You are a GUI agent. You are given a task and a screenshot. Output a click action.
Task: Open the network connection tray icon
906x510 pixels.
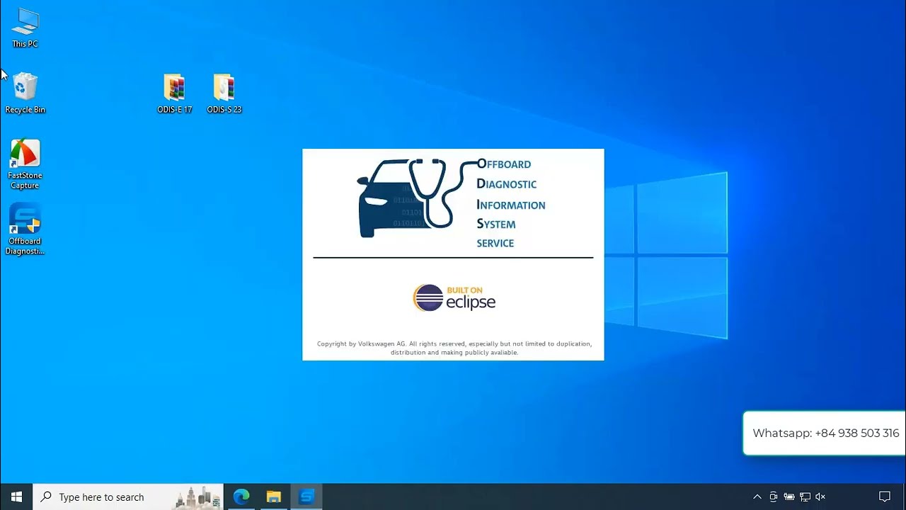[x=805, y=497]
